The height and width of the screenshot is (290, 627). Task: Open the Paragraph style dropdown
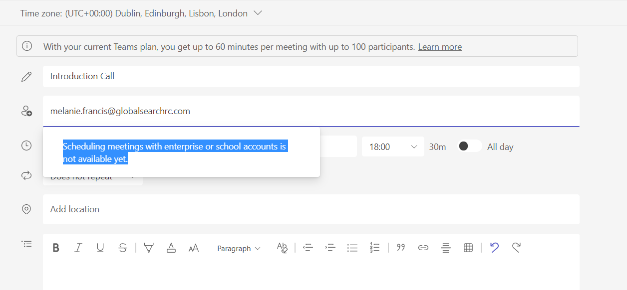point(239,248)
